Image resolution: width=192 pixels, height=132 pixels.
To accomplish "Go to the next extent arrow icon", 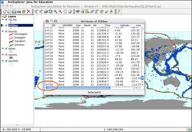I will 41,11.
